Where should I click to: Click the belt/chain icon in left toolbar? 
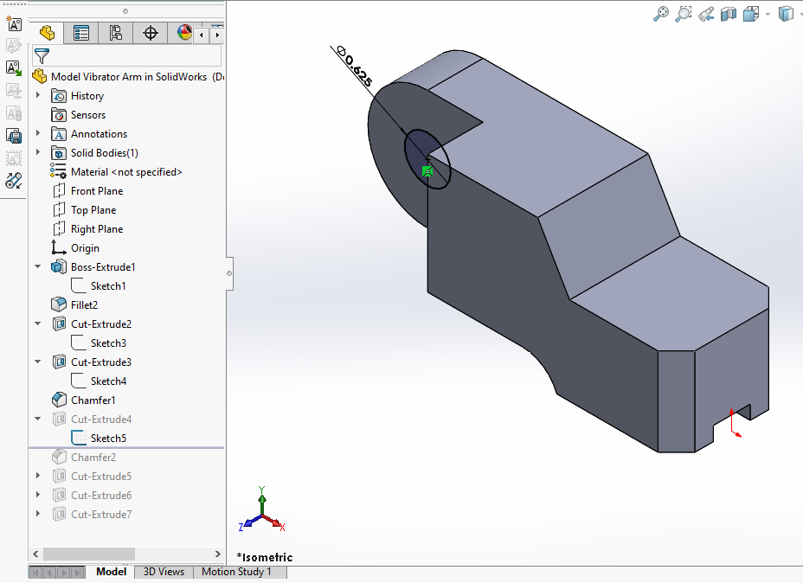pyautogui.click(x=14, y=181)
